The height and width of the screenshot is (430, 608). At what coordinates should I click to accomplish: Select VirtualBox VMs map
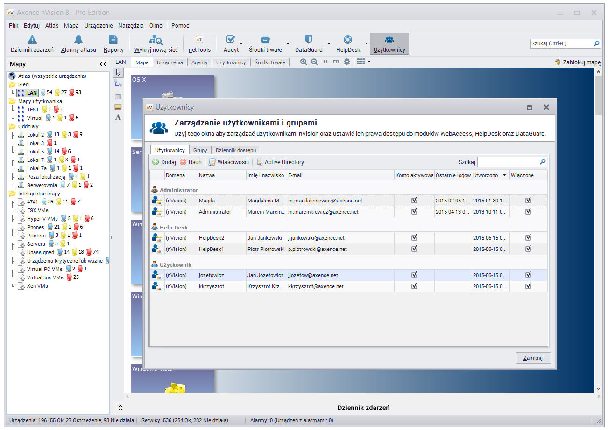tap(45, 277)
